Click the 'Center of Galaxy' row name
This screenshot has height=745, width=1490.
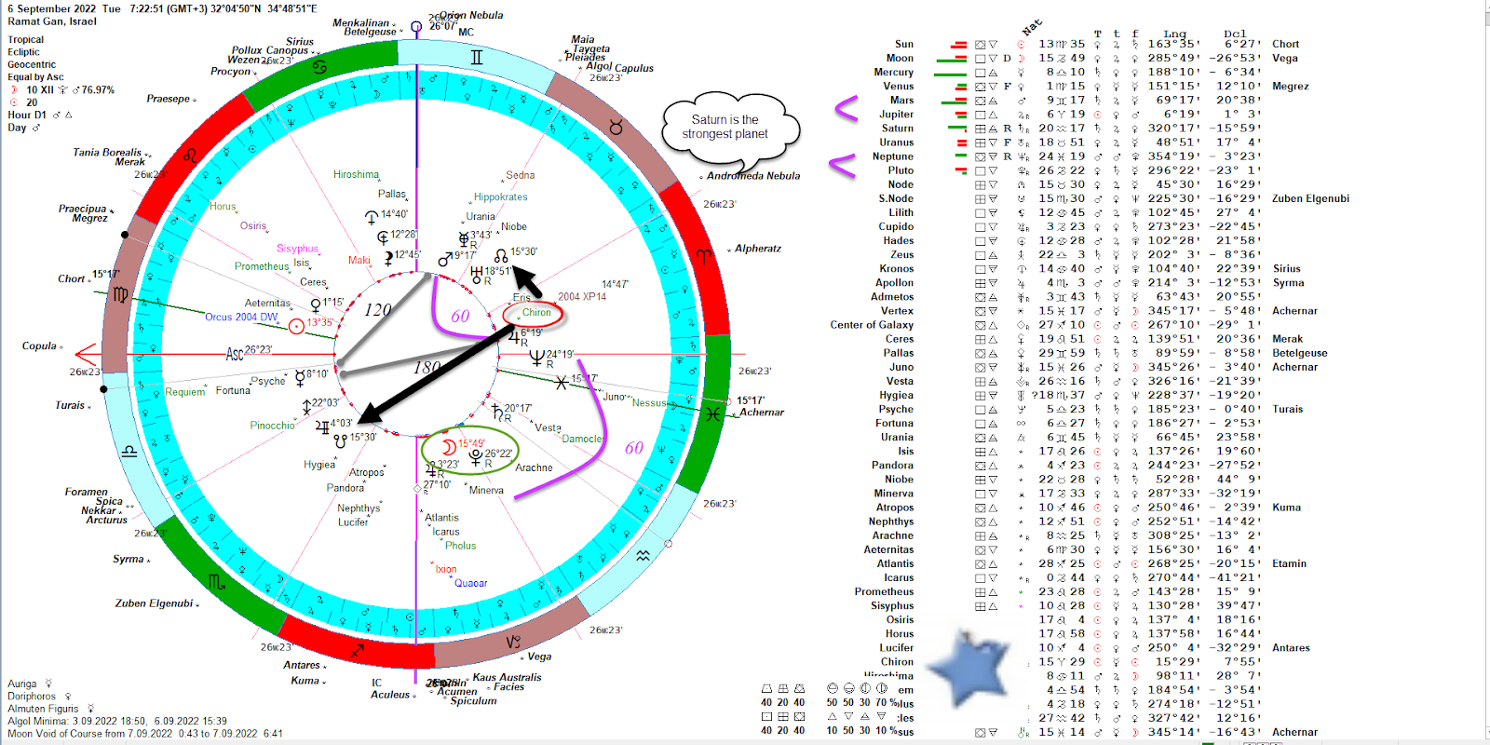click(872, 325)
